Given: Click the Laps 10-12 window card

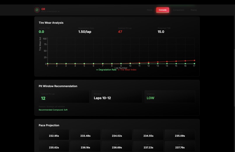Looking at the screenshot, I should (117, 97).
